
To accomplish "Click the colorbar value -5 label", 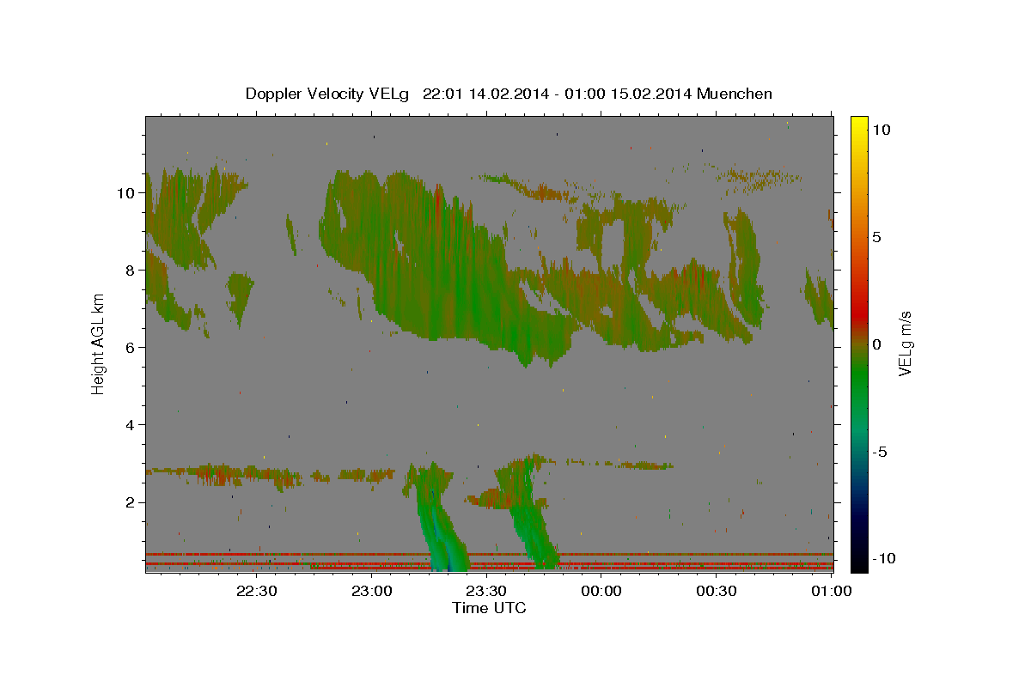I will pyautogui.click(x=880, y=452).
